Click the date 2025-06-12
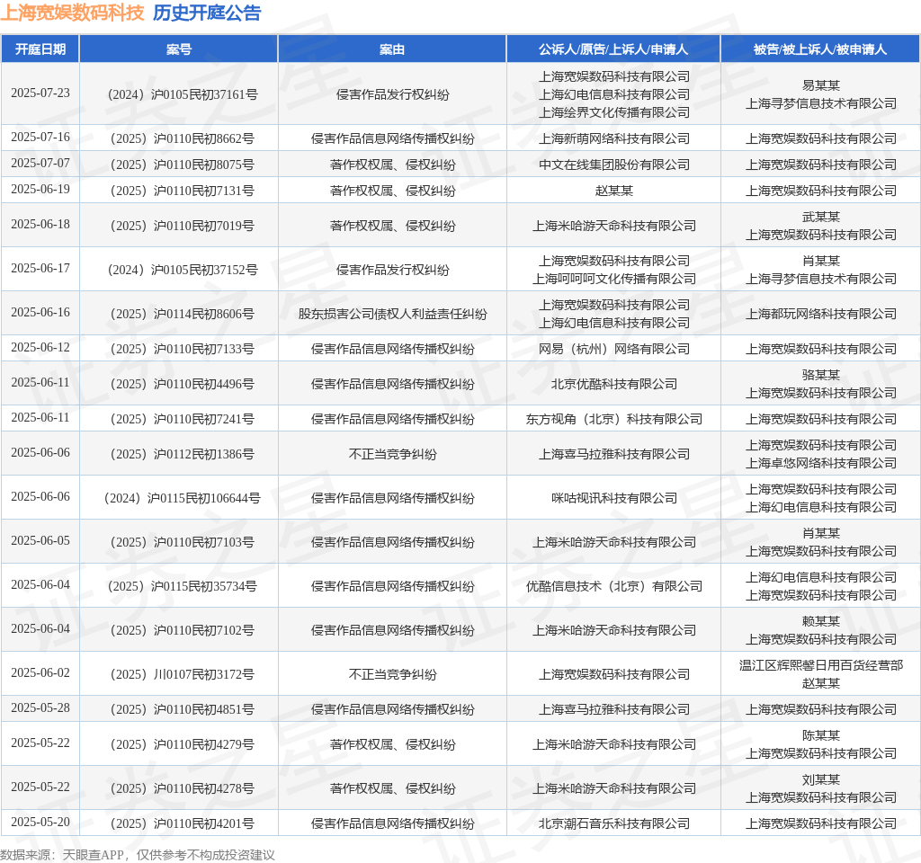Viewport: 921px width, 863px height. tap(40, 348)
